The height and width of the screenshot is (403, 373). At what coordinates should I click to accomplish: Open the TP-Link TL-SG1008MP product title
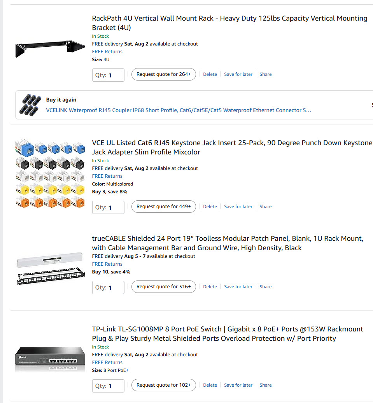[228, 334]
